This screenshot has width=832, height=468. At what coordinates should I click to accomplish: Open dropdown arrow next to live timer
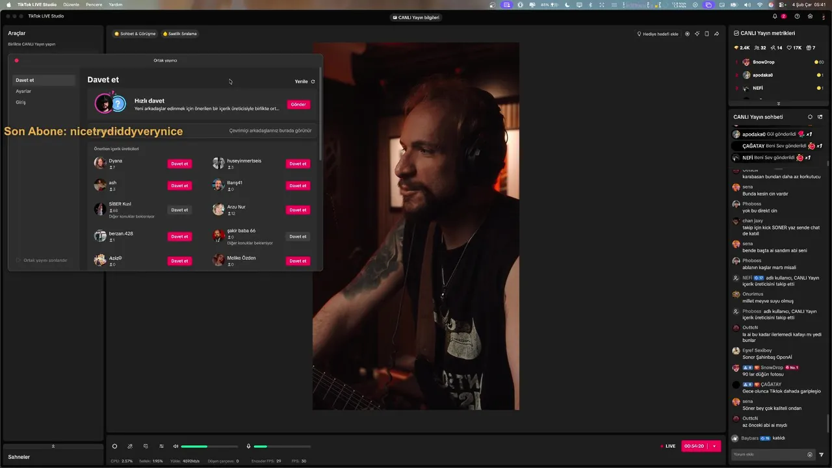coord(714,447)
